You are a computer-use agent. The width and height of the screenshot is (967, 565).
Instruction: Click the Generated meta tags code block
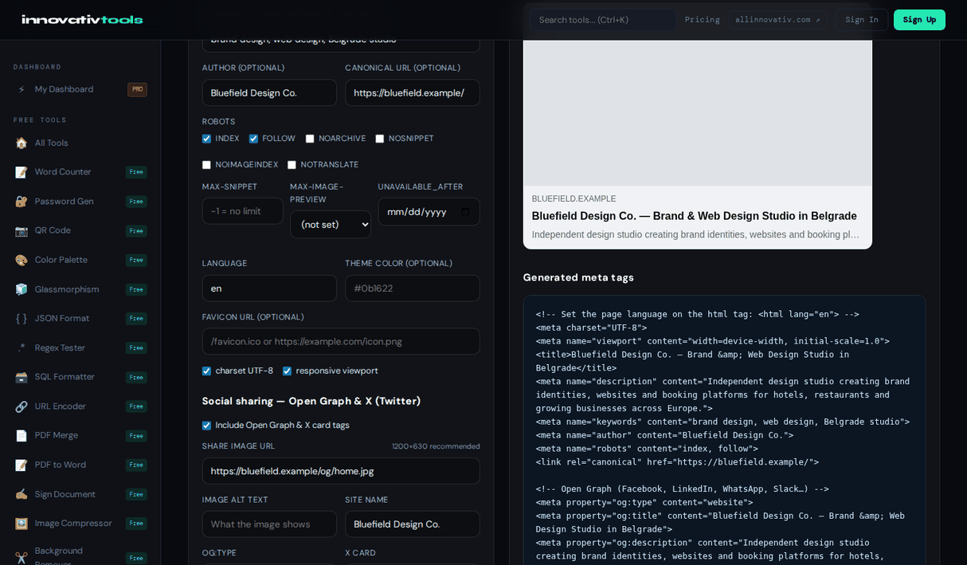[725, 430]
